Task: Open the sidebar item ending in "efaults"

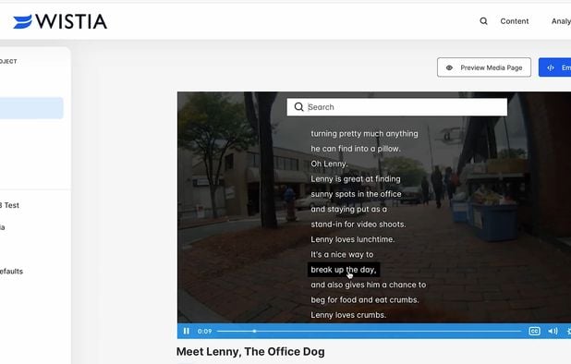Action: (x=11, y=272)
